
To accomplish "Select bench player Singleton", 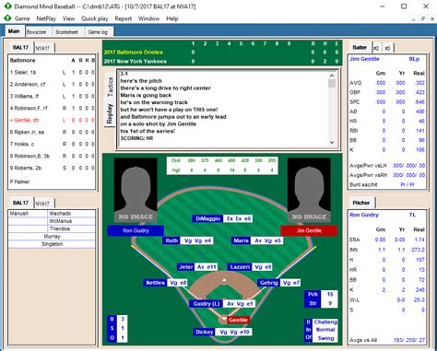I will click(x=52, y=244).
